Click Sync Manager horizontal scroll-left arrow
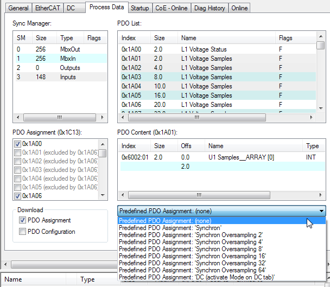Screen dimensions: 330x287 pyautogui.click(x=18, y=117)
